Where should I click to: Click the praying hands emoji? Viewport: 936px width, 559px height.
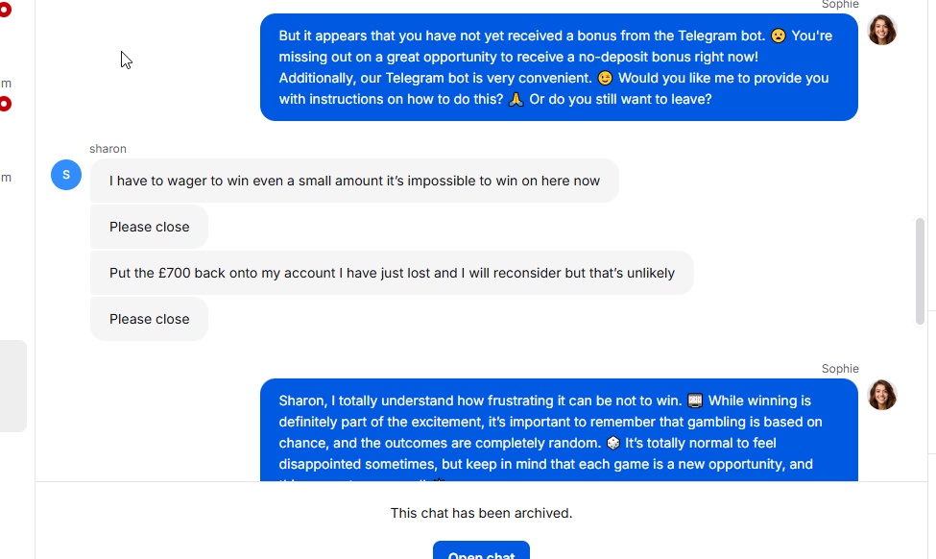pos(516,99)
